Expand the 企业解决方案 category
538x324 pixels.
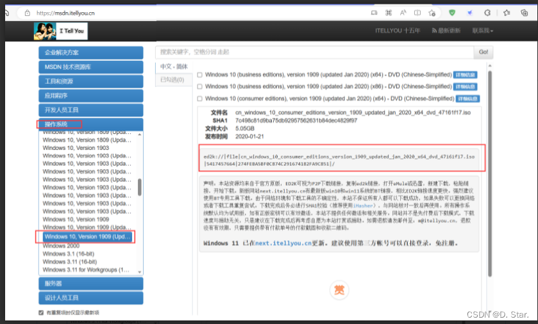(91, 53)
